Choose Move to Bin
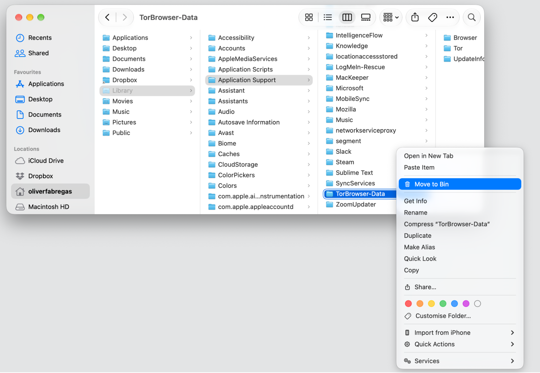The image size is (540, 373). tap(459, 184)
